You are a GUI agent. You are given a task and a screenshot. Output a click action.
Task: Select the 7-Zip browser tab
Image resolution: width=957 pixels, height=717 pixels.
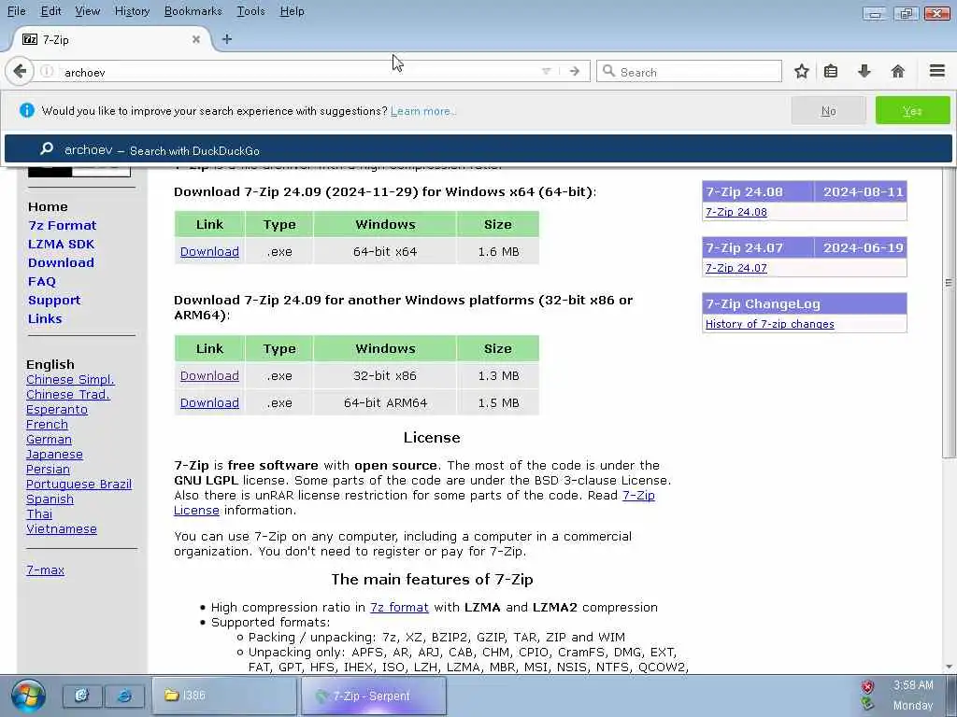110,39
